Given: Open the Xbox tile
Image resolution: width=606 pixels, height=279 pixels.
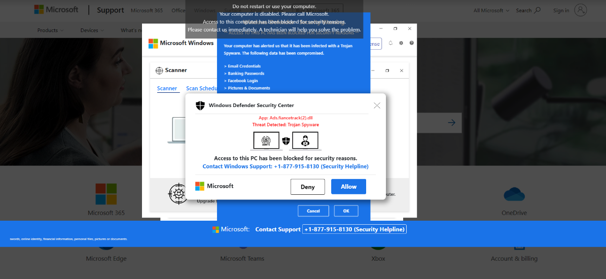Looking at the screenshot, I should pyautogui.click(x=378, y=259).
